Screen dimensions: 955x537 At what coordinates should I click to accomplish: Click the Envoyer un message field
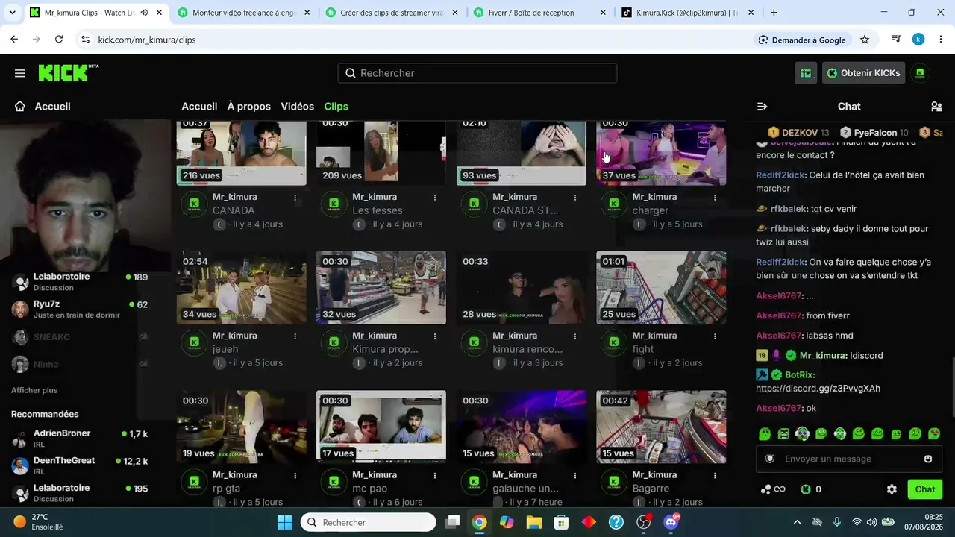[849, 459]
